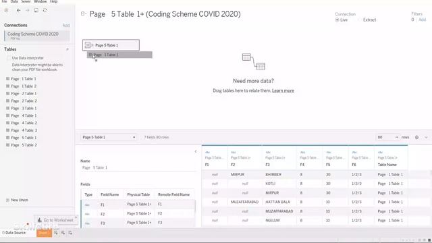
Task: Click the back arrow in the toolbar
Action: coord(18,10)
